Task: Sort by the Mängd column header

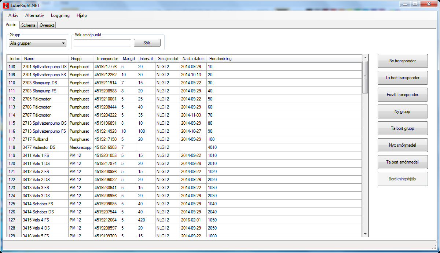Action: [x=128, y=59]
